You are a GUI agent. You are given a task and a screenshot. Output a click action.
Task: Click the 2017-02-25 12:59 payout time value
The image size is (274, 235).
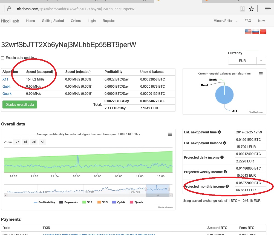249,132
